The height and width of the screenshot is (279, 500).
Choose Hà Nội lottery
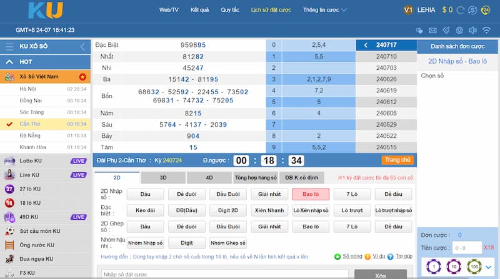pos(45,89)
